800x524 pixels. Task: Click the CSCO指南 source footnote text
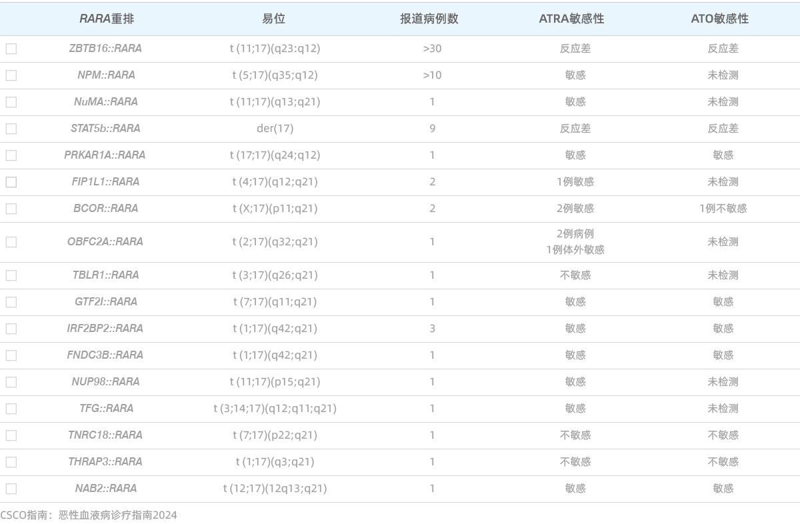89,515
